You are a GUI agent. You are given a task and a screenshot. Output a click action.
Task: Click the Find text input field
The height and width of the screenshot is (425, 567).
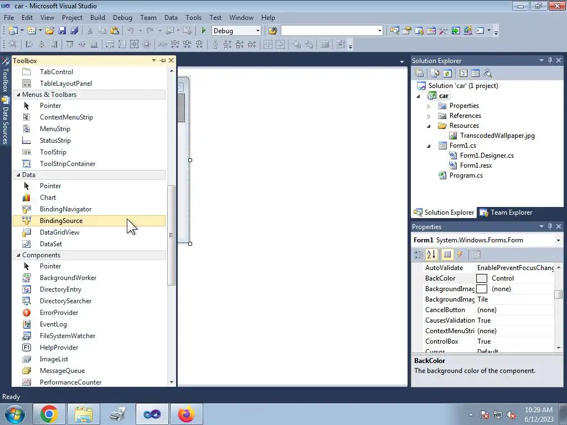click(328, 31)
